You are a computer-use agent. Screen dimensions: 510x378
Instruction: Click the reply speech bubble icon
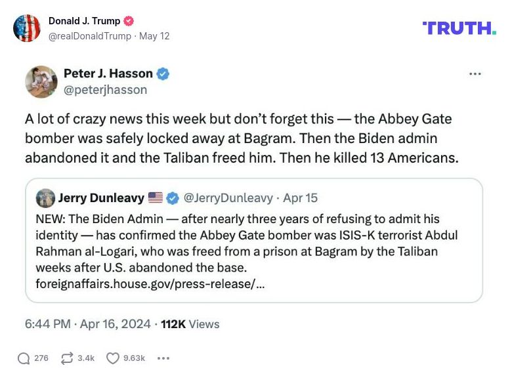coord(24,358)
